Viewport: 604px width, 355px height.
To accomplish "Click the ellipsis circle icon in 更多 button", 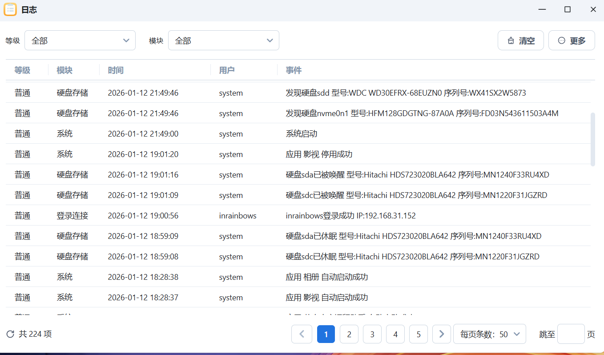I will click(x=561, y=40).
